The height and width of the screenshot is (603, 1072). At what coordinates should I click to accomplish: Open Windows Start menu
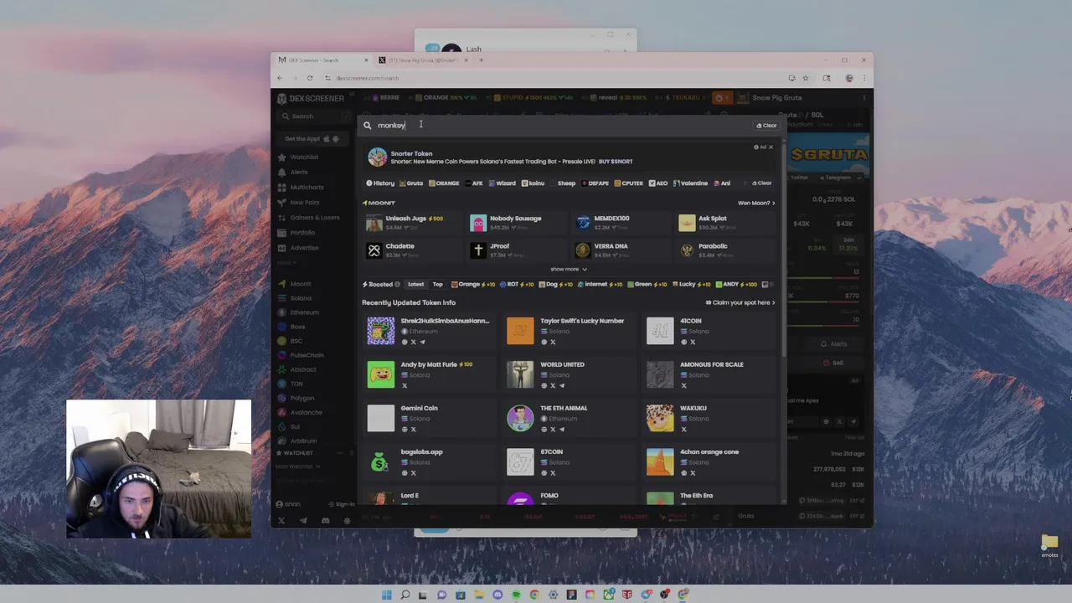pos(386,595)
